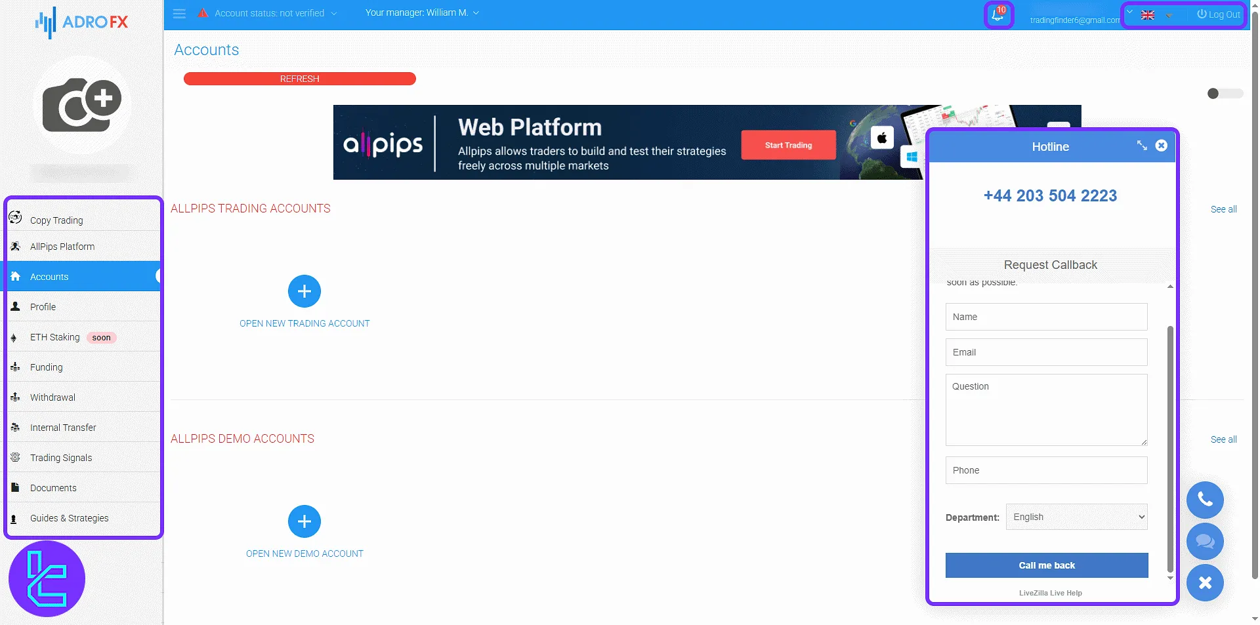Click the hamburger menu icon in top bar

click(179, 14)
